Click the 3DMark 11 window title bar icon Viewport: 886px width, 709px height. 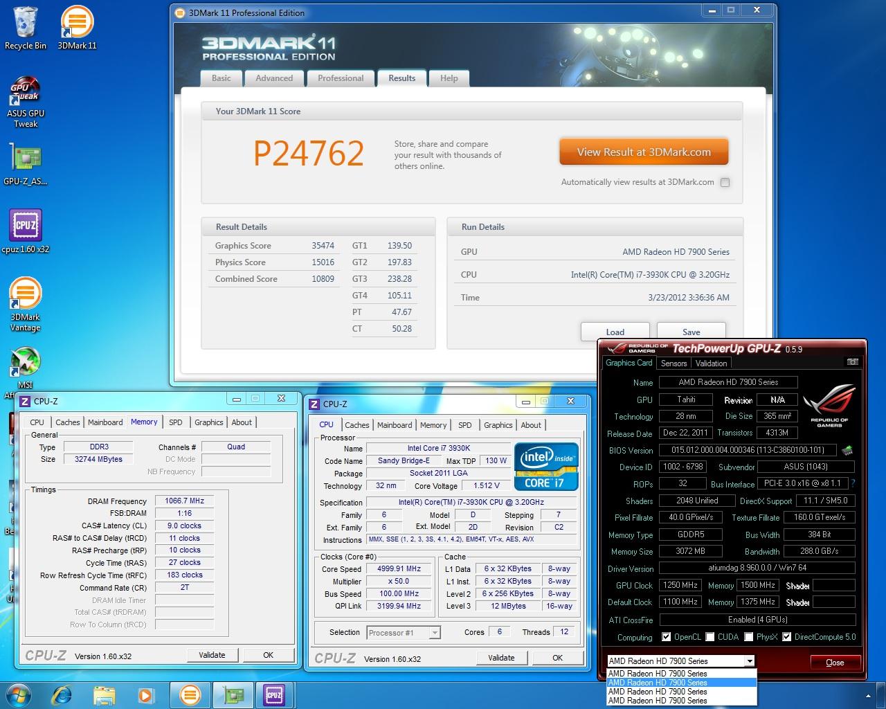180,12
